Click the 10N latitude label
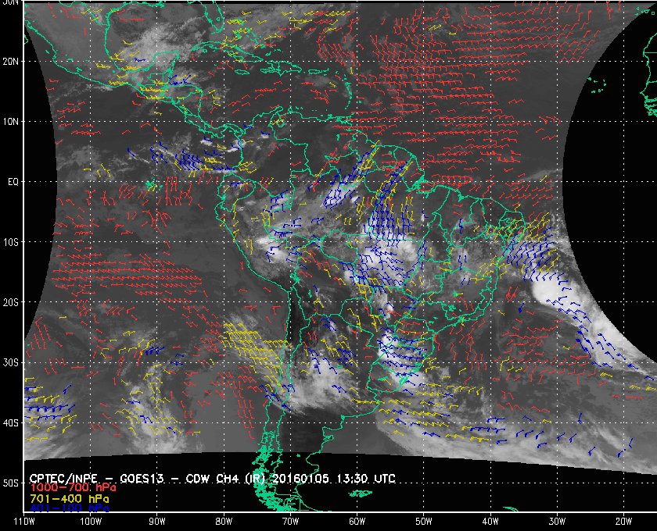This screenshot has height=531, width=657. pyautogui.click(x=10, y=121)
